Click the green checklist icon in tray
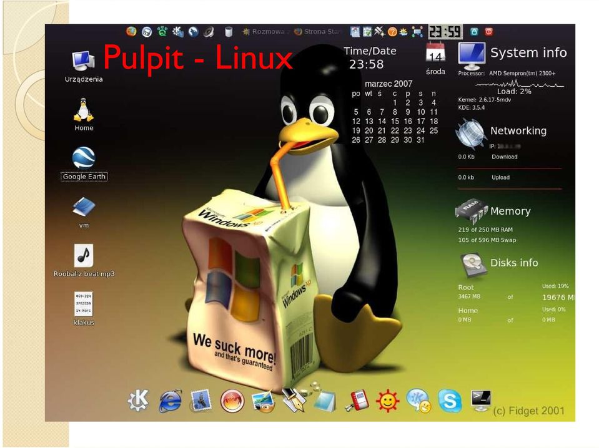 367,32
